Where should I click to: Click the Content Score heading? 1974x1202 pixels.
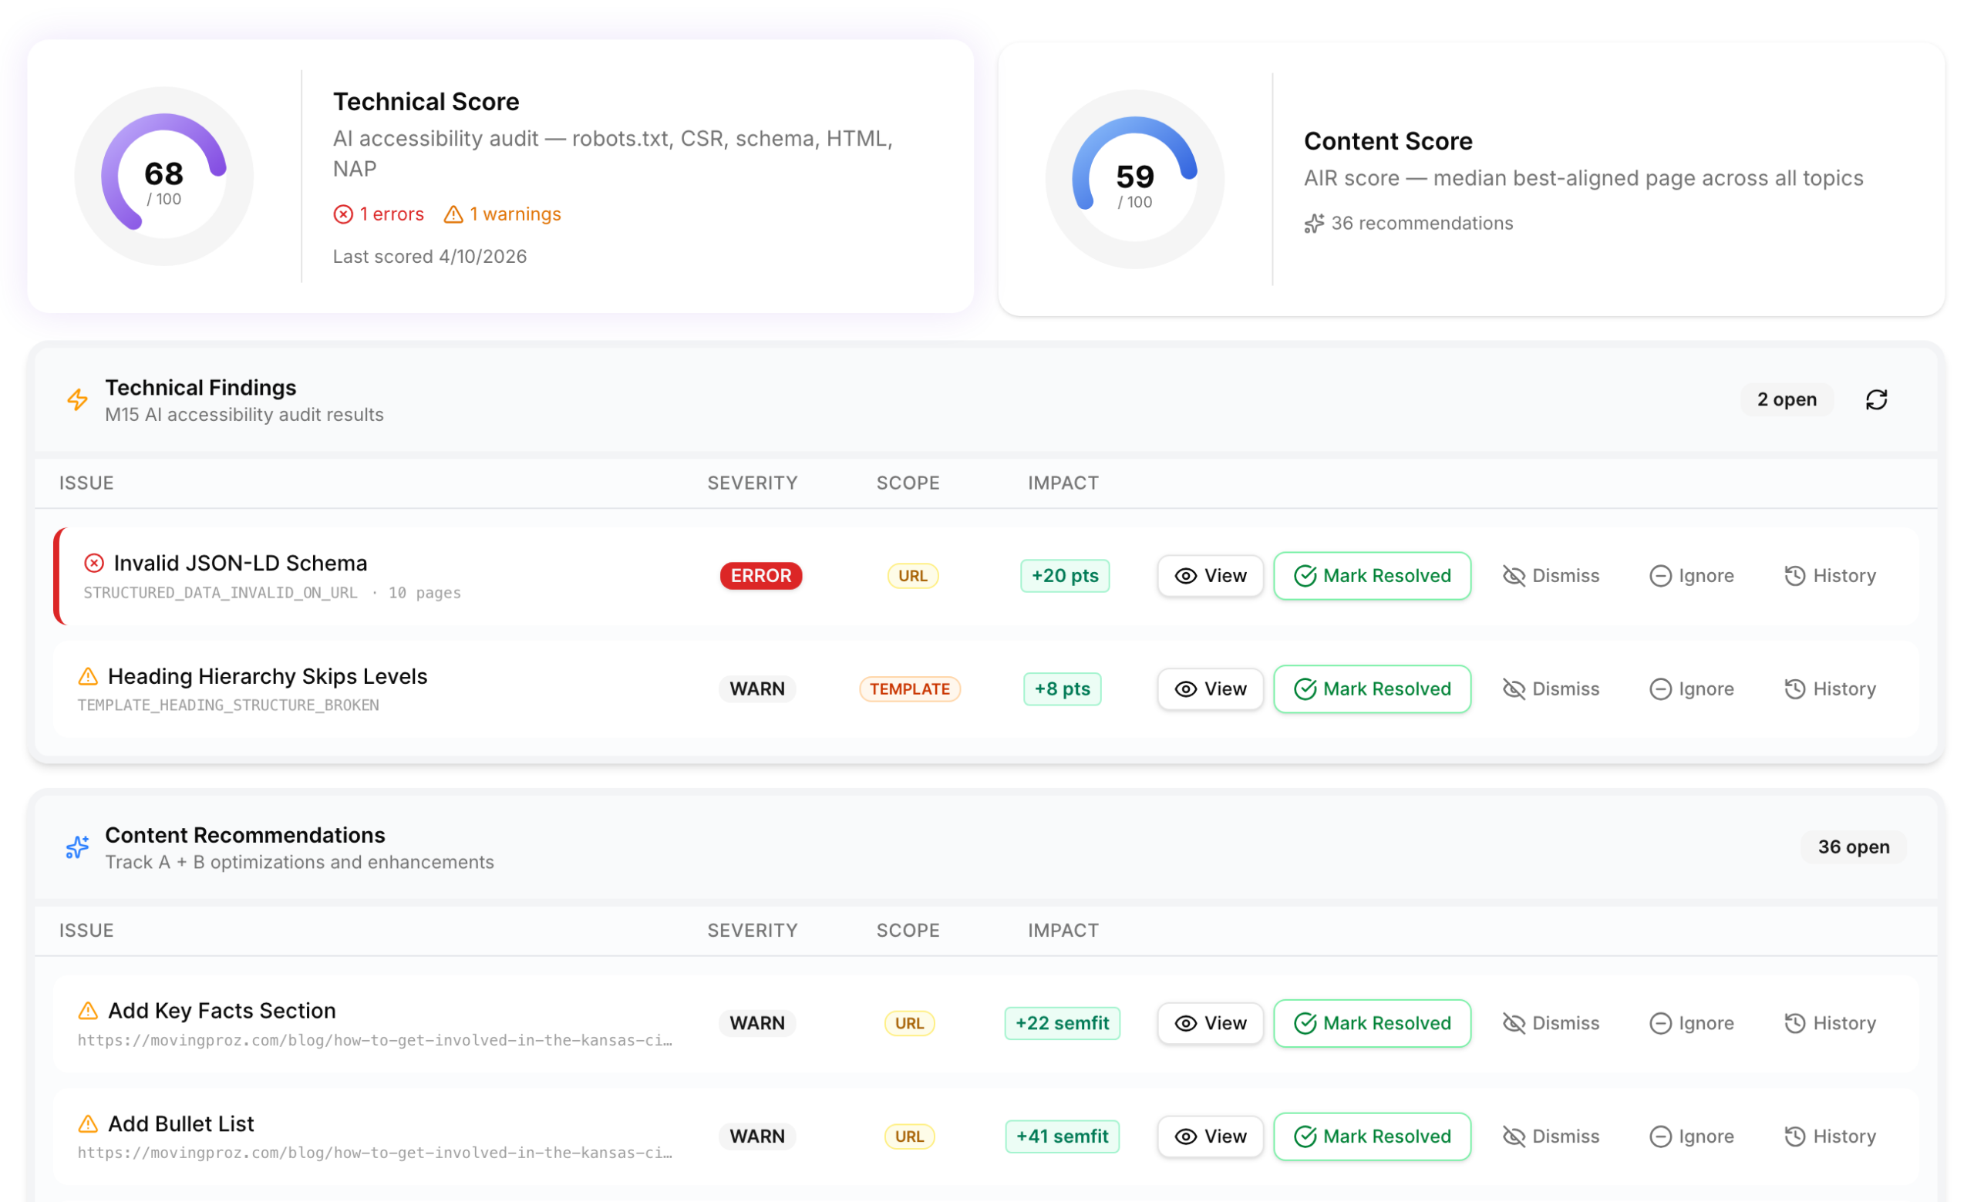pos(1387,141)
